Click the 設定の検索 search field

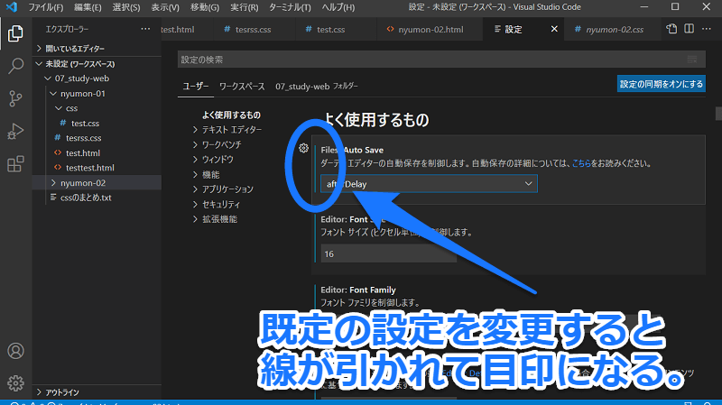433,60
